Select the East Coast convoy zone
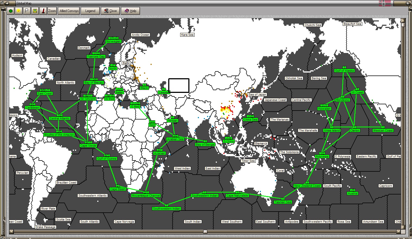Viewport: 412px width, 239px height. pos(45,93)
